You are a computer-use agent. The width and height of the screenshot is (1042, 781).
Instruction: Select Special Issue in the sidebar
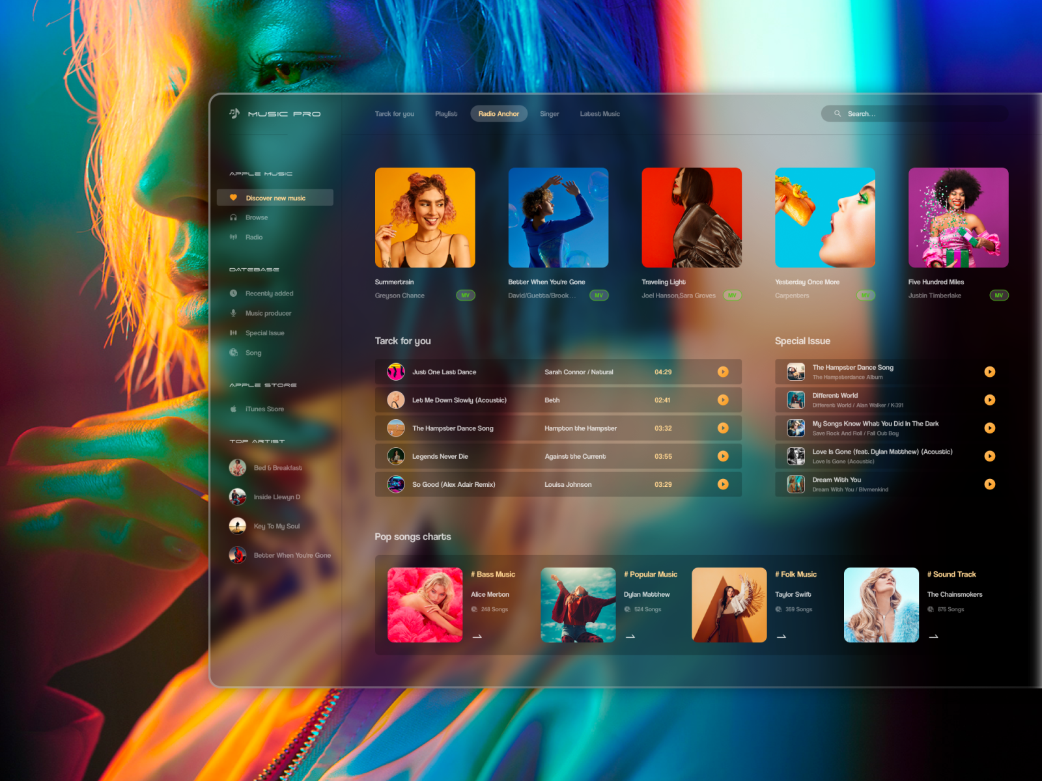coord(264,333)
